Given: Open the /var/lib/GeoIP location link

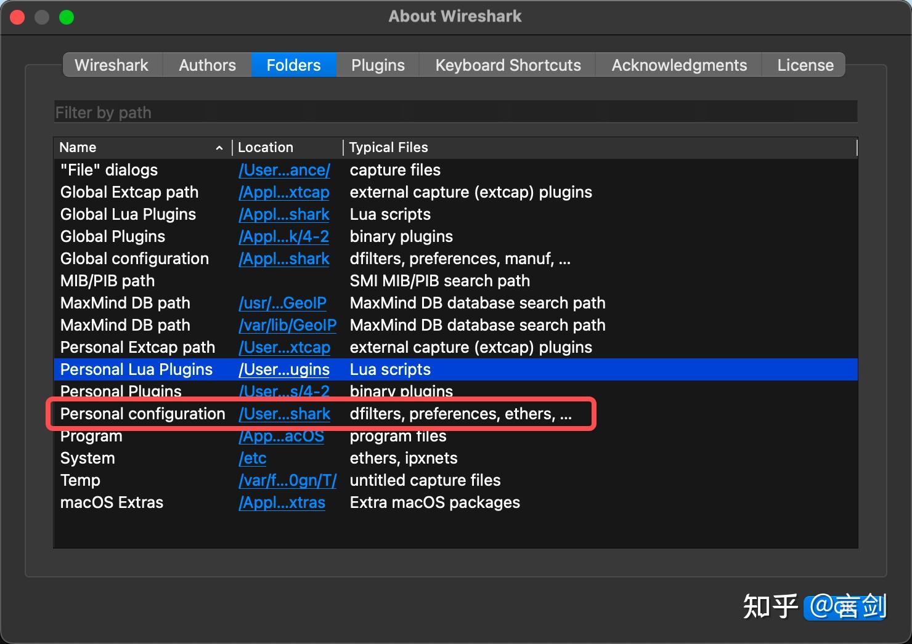Looking at the screenshot, I should (x=287, y=325).
